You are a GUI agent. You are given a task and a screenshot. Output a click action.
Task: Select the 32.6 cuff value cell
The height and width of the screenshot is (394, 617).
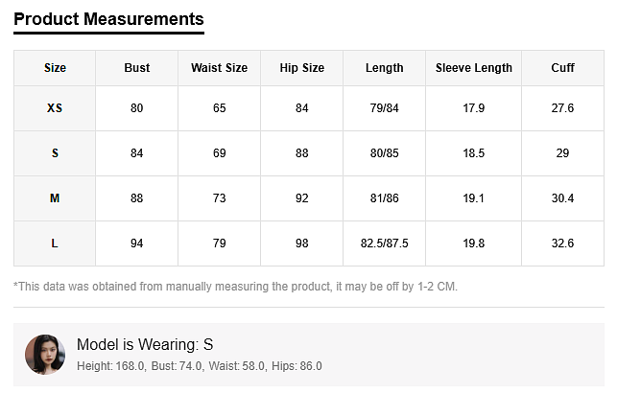coord(562,243)
